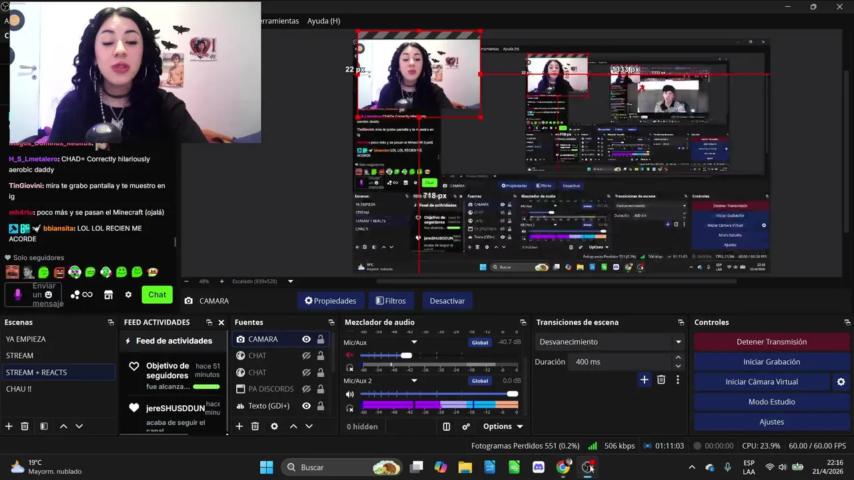Click microphone icon in chat input

click(18, 295)
